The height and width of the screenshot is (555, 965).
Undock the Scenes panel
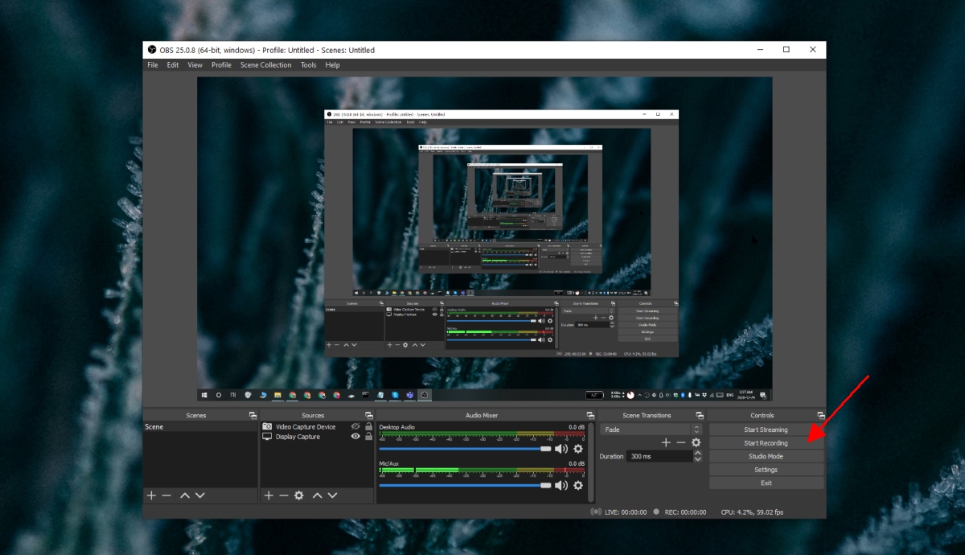pos(253,415)
